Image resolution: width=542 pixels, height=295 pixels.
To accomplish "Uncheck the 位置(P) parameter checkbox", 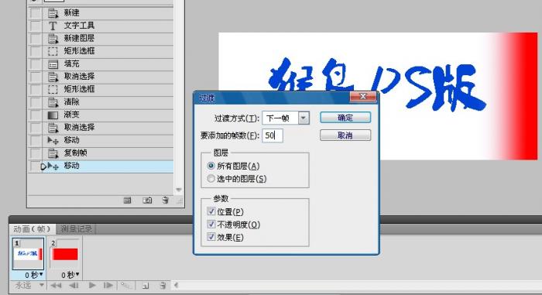I will point(211,211).
